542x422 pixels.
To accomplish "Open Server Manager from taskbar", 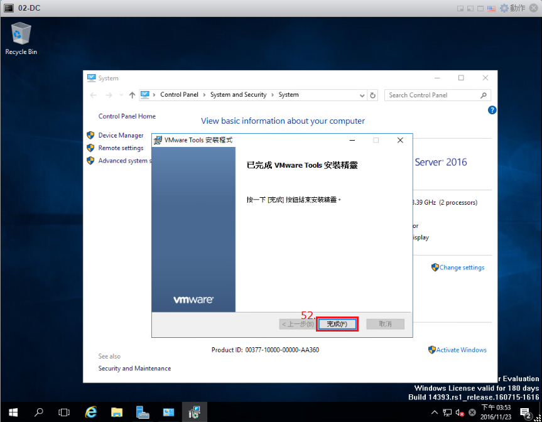I will pyautogui.click(x=143, y=413).
